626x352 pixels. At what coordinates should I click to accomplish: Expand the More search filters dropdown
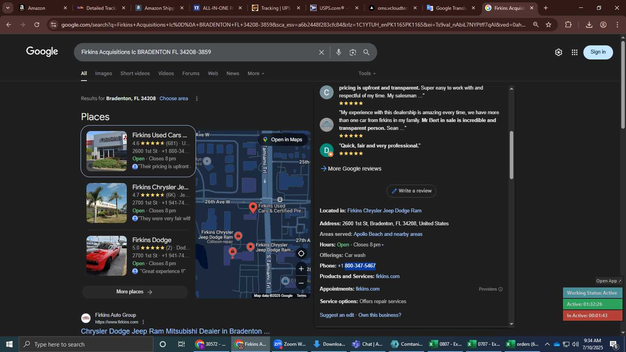(256, 74)
